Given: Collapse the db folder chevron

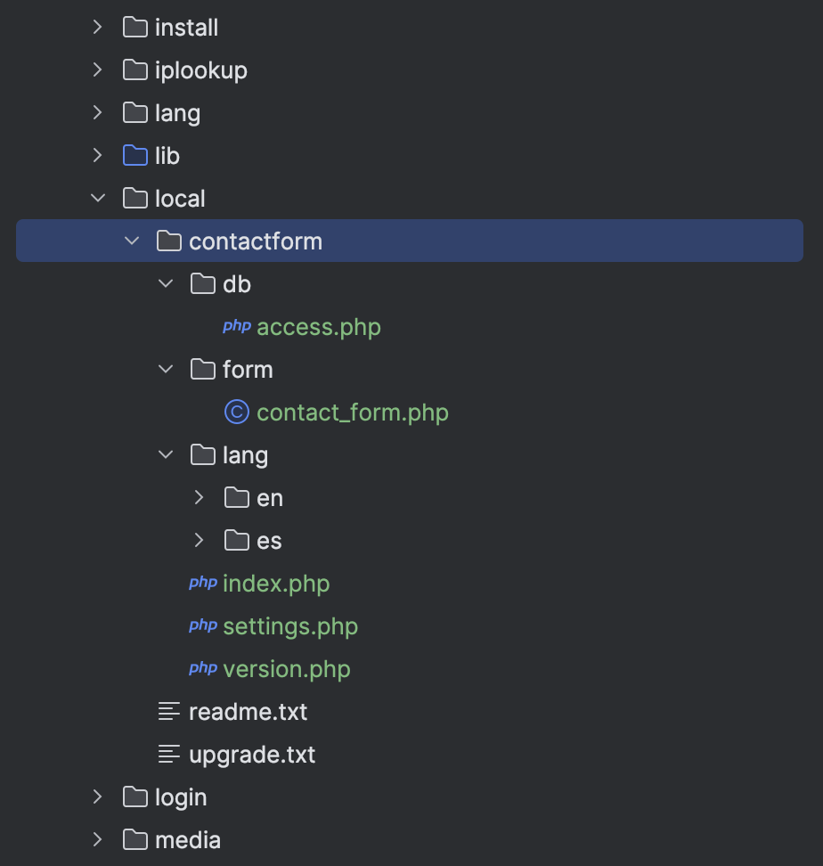Looking at the screenshot, I should pos(166,284).
